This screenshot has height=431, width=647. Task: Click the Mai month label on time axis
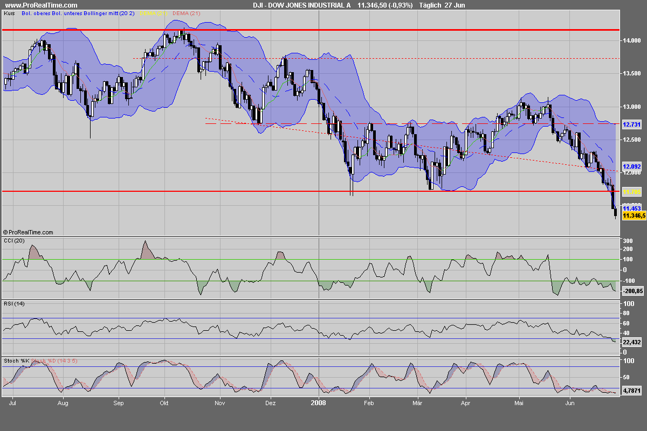[x=519, y=402]
